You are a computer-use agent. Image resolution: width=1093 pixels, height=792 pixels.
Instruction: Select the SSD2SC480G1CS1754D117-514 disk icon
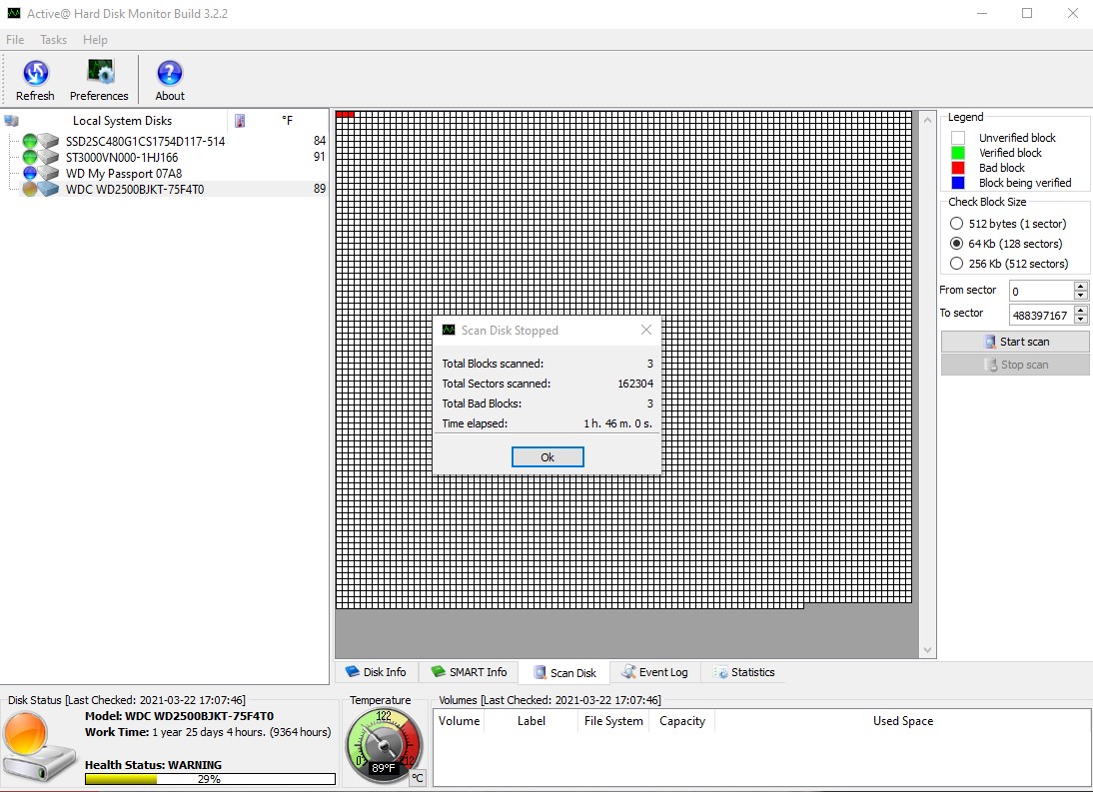coord(41,141)
